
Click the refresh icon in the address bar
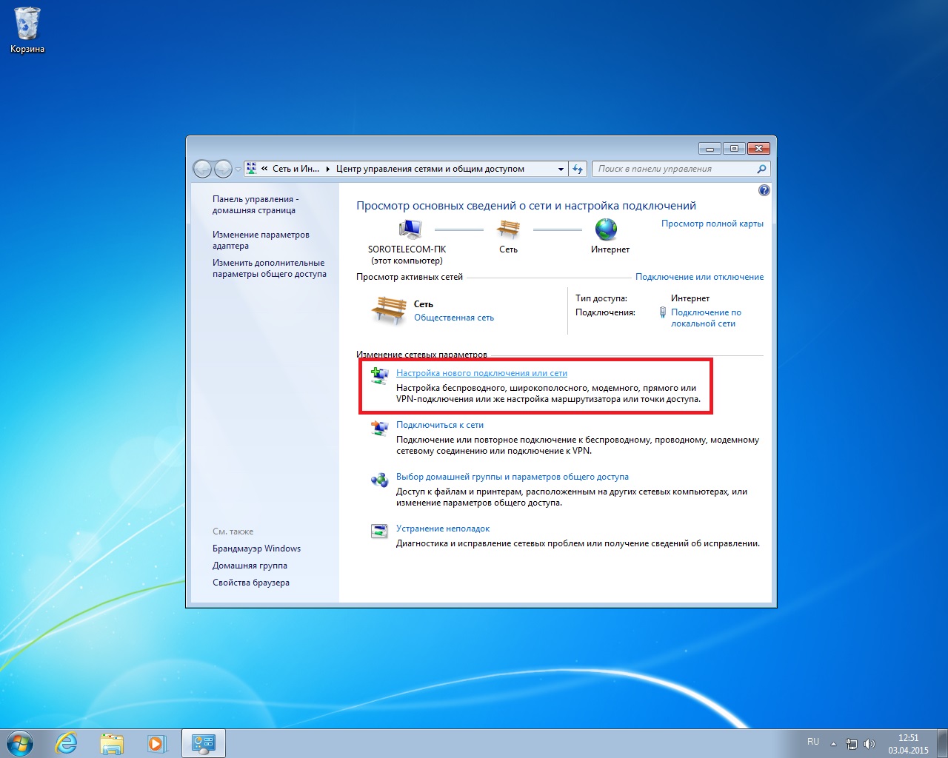pos(578,169)
